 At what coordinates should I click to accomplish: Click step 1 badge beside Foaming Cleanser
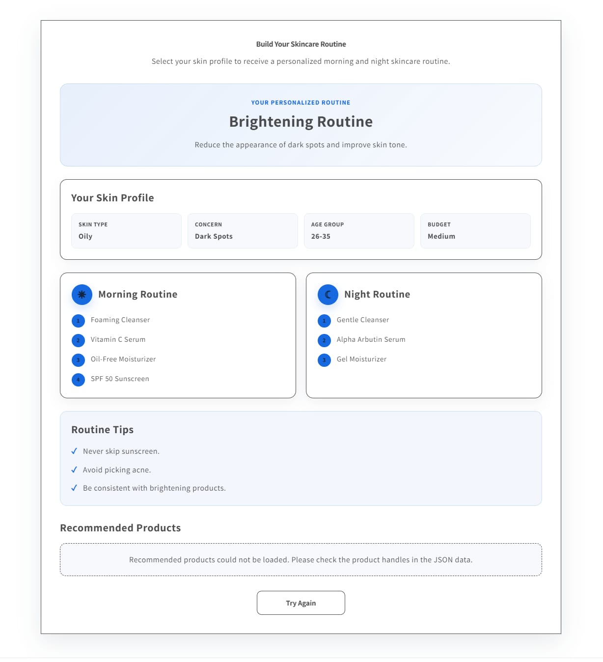tap(78, 321)
